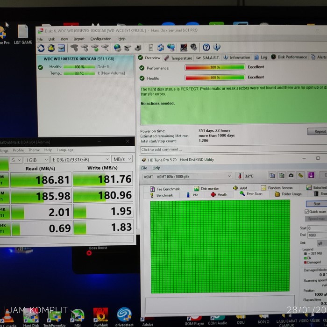Click the End value field showing 1000
This screenshot has width=327, height=327.
click(x=317, y=235)
